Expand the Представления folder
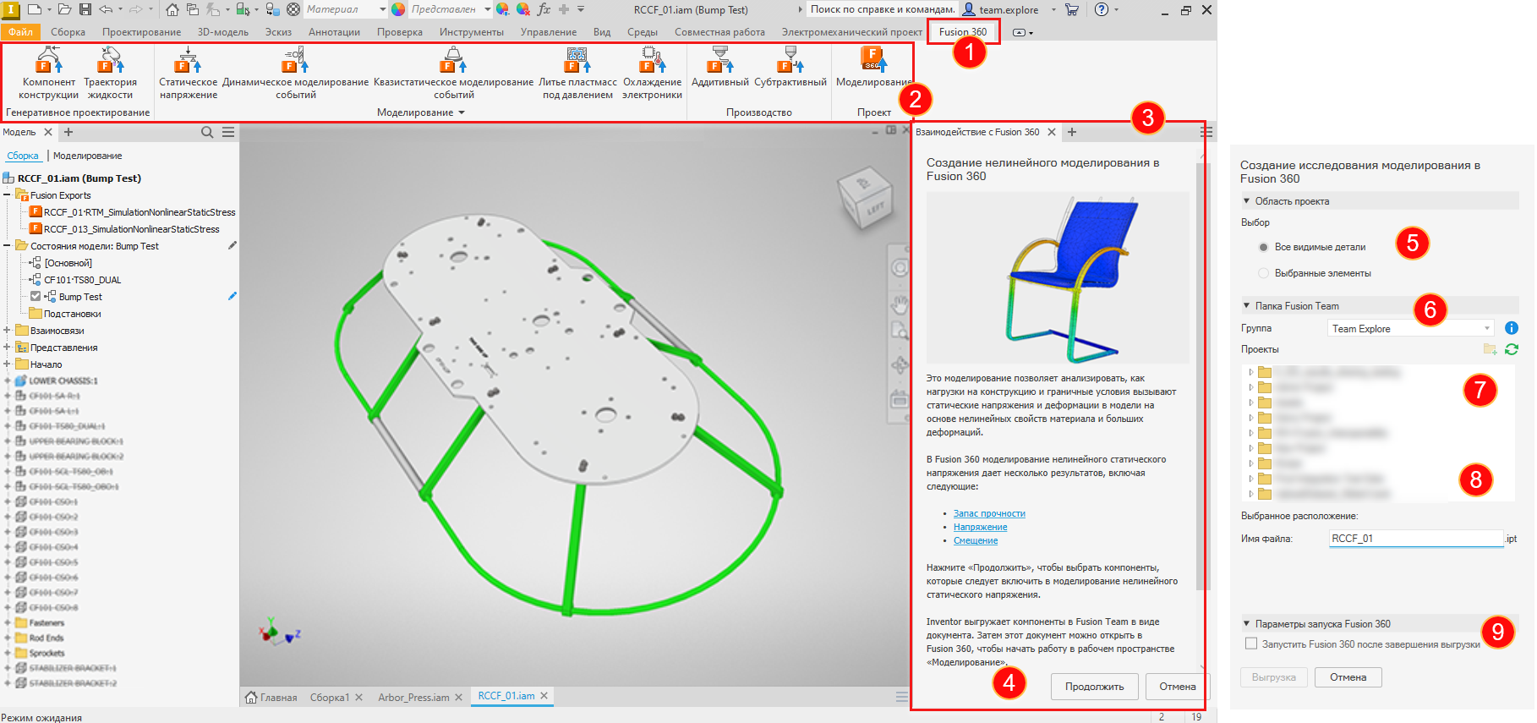 (x=7, y=347)
